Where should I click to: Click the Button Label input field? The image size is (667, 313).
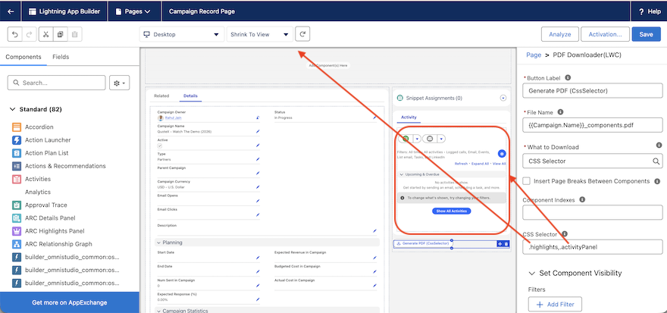[x=592, y=91]
